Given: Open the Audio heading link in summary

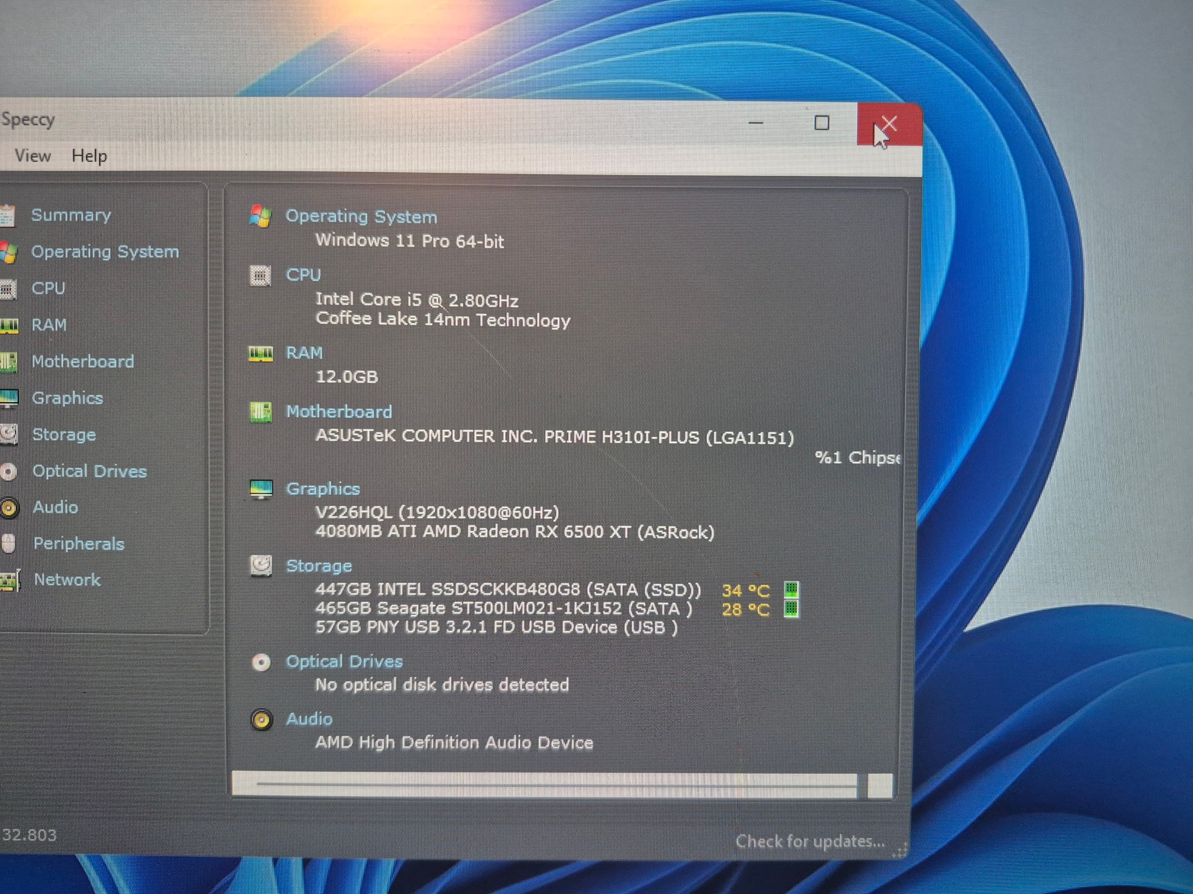Looking at the screenshot, I should [309, 719].
